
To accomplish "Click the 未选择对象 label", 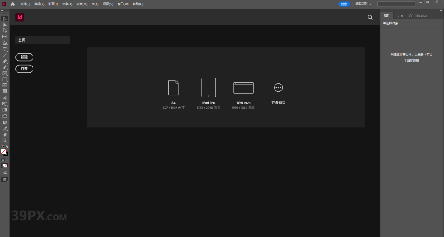I will pyautogui.click(x=390, y=24).
